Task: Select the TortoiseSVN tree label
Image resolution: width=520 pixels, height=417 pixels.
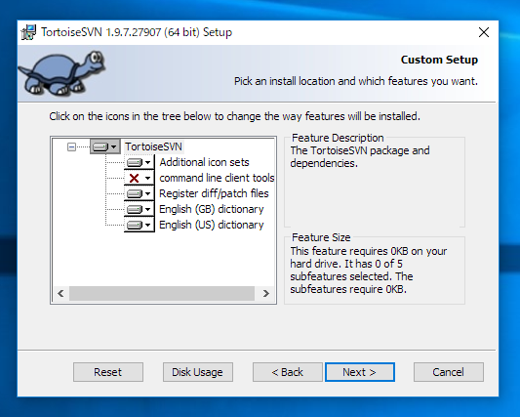Action: (153, 146)
